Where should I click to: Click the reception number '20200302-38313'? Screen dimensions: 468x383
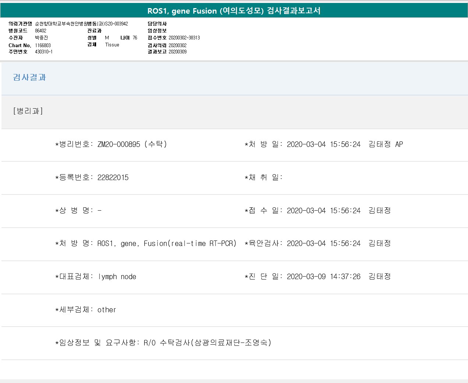click(x=184, y=38)
